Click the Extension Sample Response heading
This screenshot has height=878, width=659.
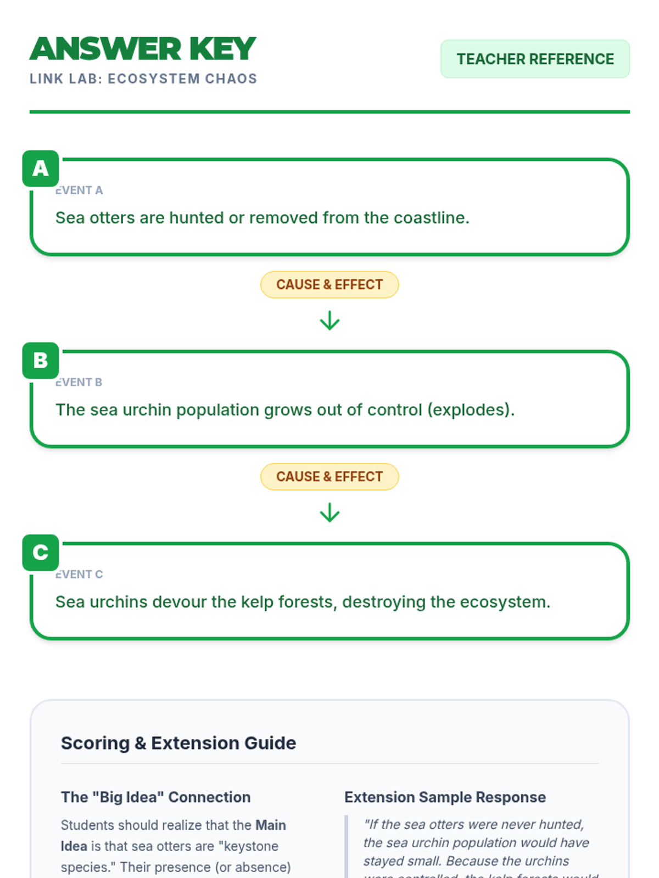[445, 797]
